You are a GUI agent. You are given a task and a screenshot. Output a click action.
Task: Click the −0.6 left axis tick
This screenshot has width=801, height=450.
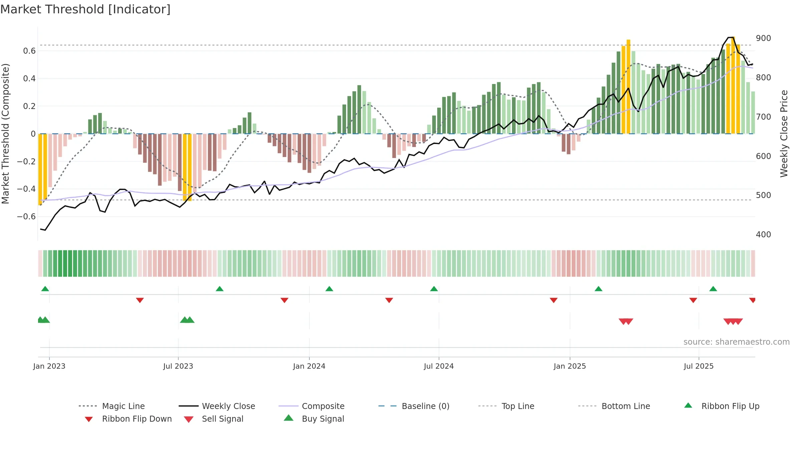coord(26,217)
